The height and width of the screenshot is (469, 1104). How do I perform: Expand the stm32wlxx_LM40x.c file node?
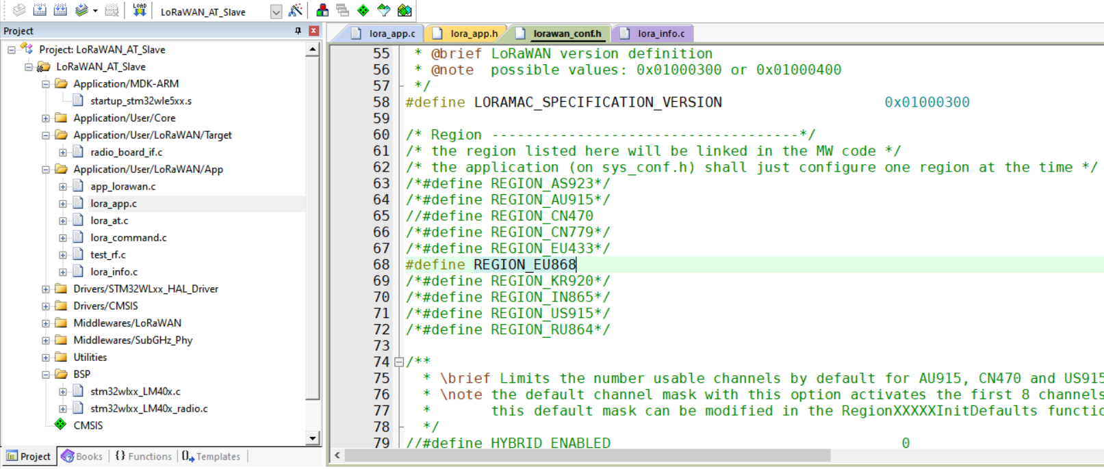[x=63, y=392]
